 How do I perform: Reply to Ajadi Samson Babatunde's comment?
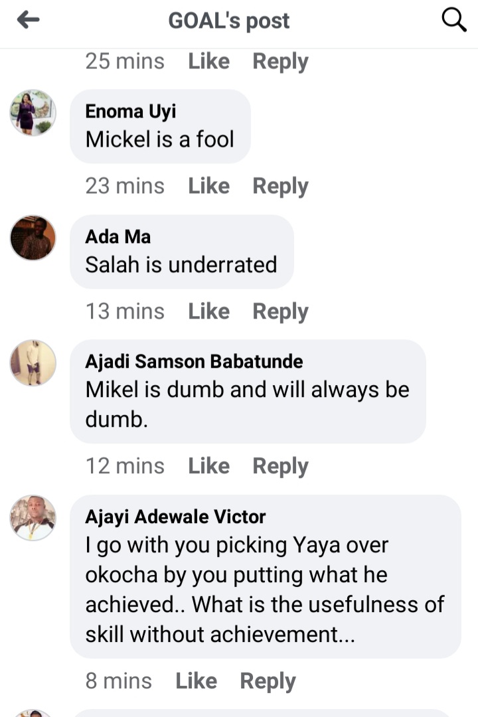tap(280, 466)
